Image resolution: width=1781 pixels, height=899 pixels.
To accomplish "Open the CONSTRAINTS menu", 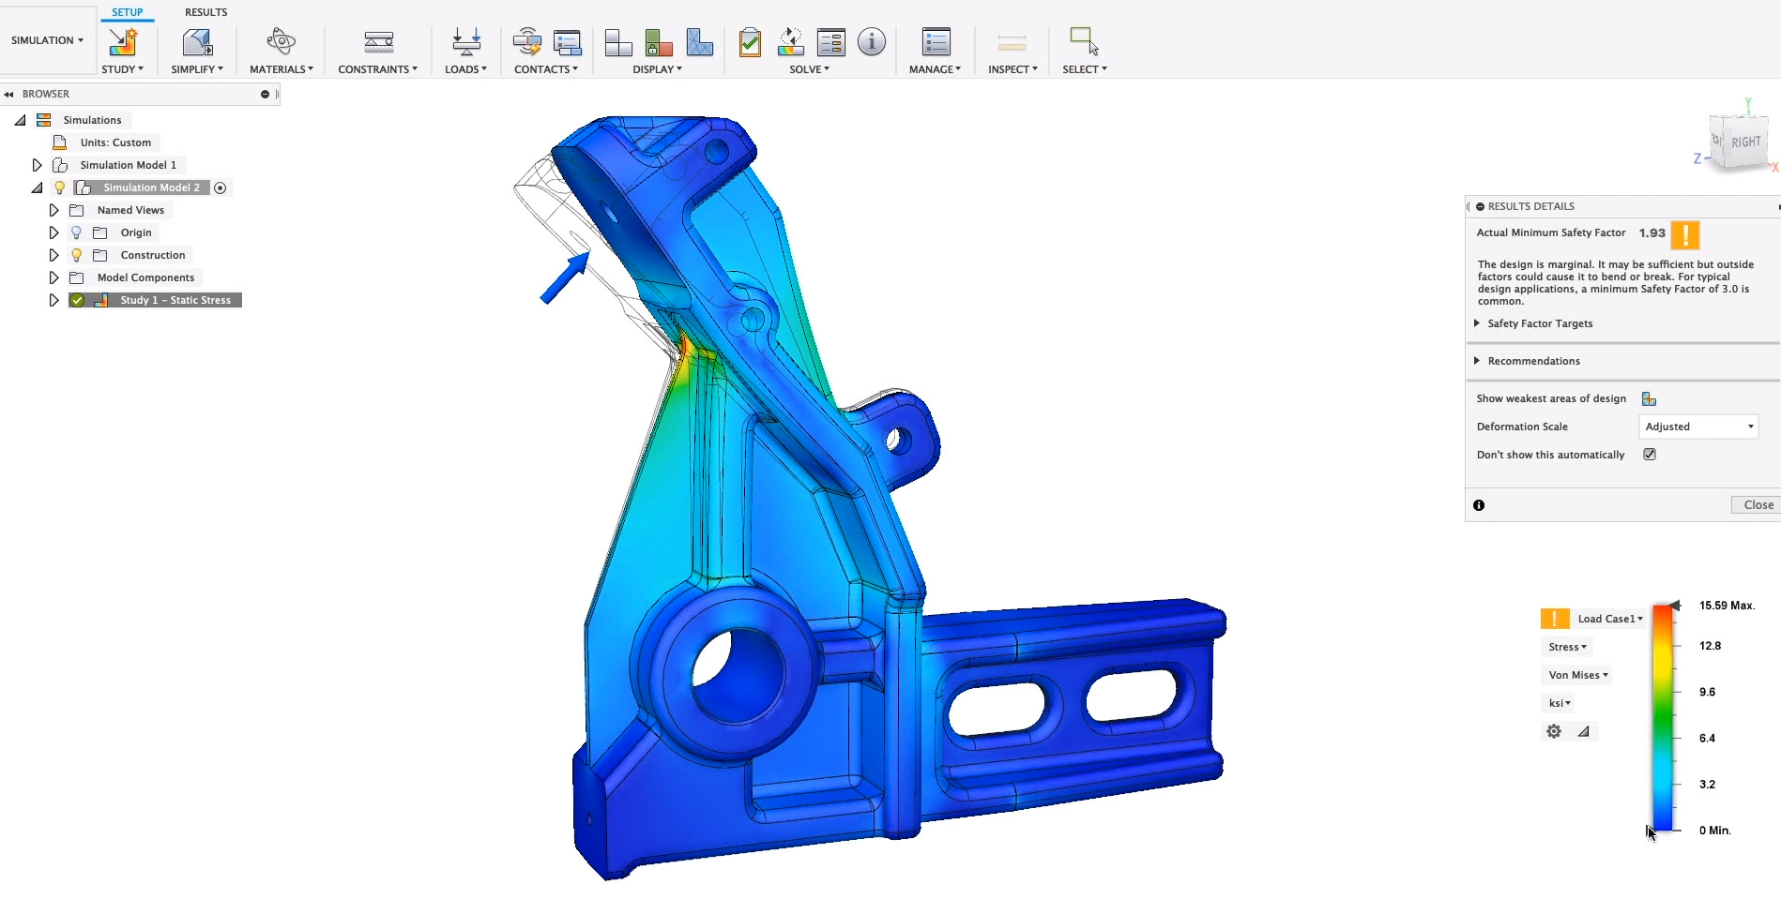I will pyautogui.click(x=378, y=69).
